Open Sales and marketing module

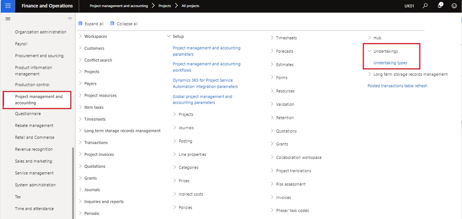33,161
